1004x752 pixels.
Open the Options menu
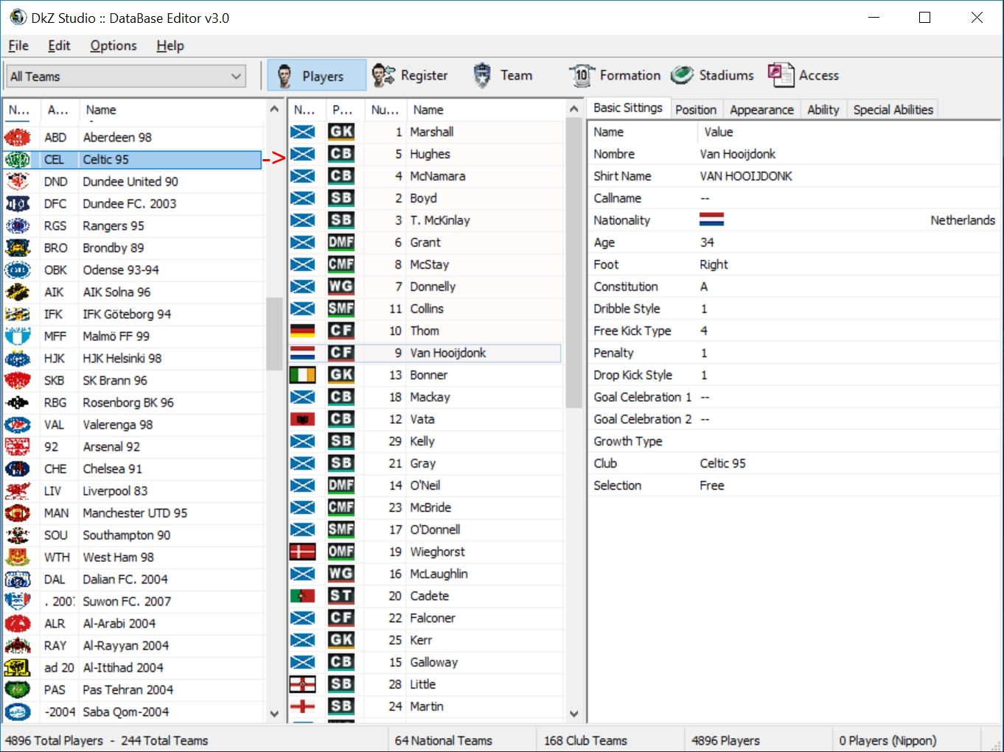click(114, 46)
